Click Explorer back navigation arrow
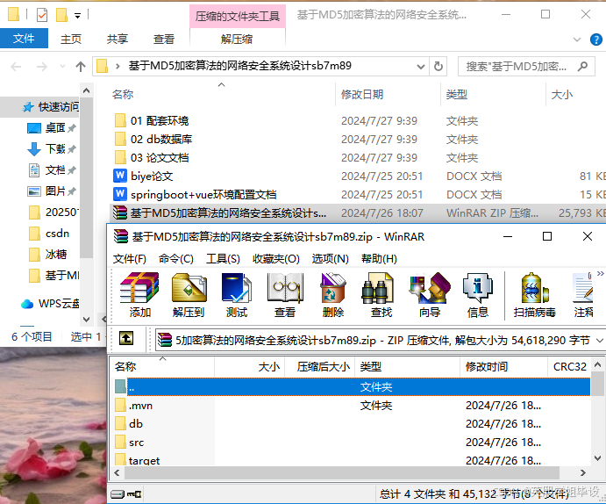Viewport: 606px width, 504px height. click(16, 67)
